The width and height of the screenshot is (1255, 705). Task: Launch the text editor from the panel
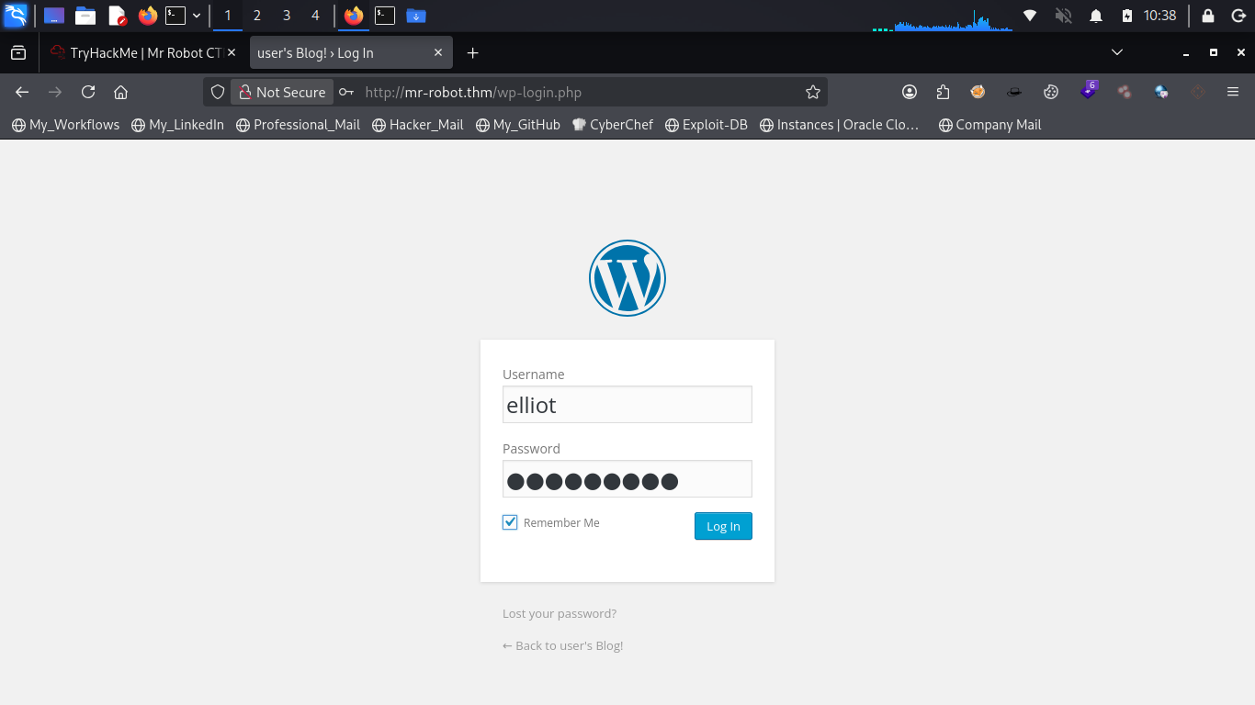pyautogui.click(x=117, y=16)
